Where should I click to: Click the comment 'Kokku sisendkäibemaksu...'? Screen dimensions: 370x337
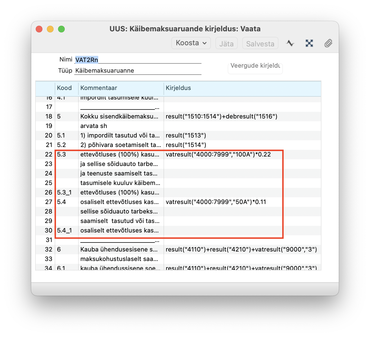pos(119,117)
